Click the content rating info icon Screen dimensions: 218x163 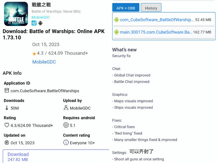(66, 142)
